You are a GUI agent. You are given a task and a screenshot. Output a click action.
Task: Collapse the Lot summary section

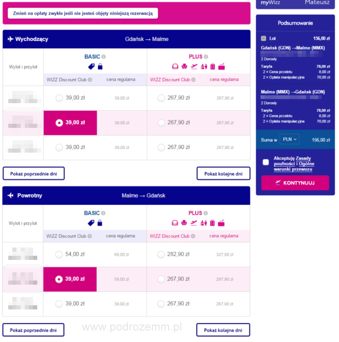pyautogui.click(x=264, y=38)
